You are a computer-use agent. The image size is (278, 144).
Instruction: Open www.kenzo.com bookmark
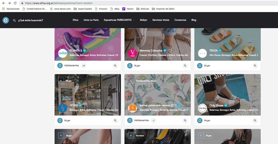(61, 9)
